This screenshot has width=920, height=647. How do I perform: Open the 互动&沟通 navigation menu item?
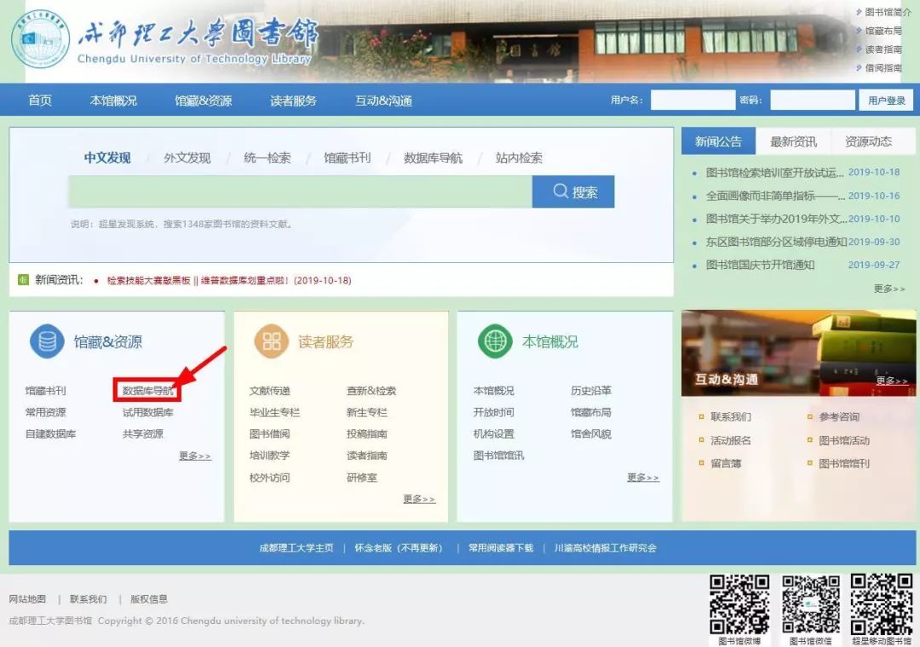pyautogui.click(x=383, y=100)
